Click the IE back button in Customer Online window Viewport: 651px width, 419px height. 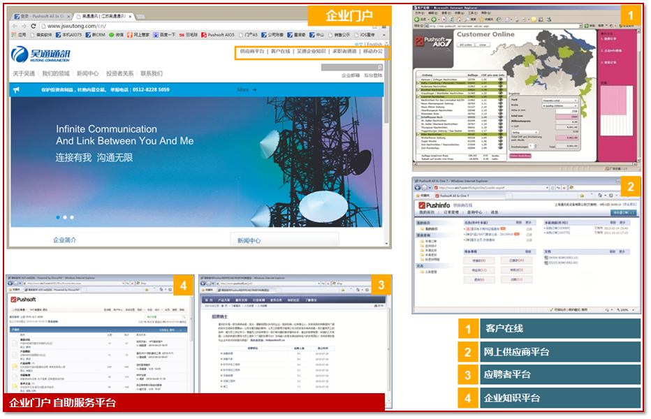417,20
